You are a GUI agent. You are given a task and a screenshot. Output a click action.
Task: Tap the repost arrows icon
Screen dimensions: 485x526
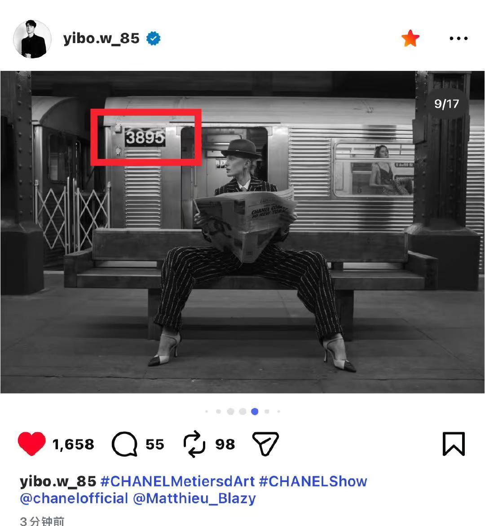pos(194,444)
